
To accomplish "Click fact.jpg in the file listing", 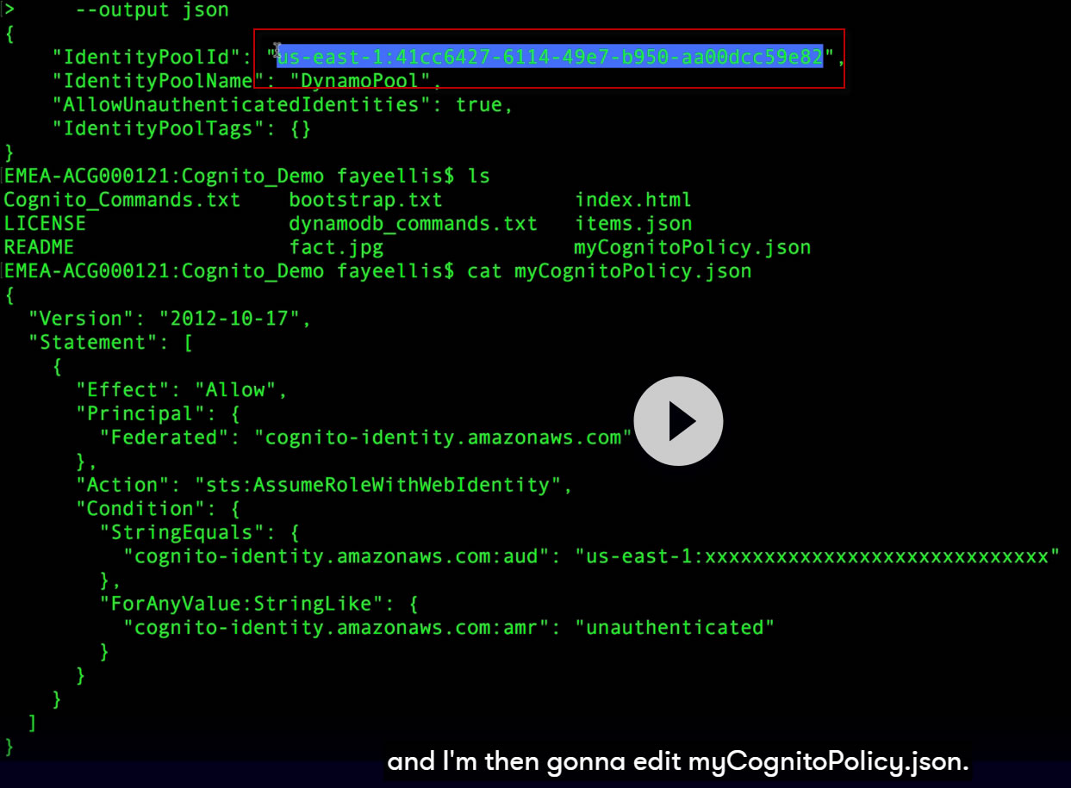I will [x=336, y=247].
